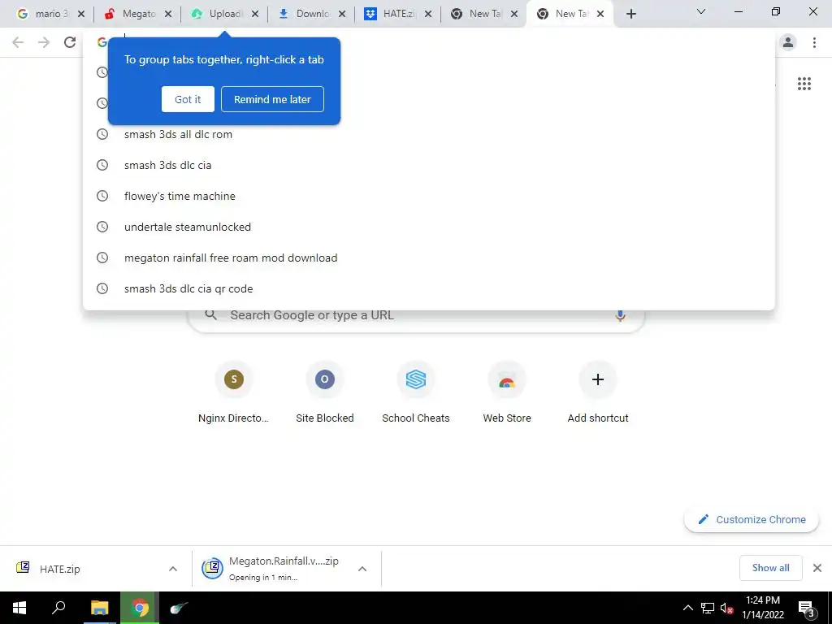Show hidden system tray icons

coord(687,608)
